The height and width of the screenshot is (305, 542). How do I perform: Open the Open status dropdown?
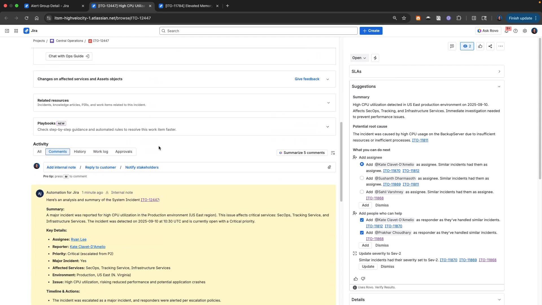[x=359, y=58]
